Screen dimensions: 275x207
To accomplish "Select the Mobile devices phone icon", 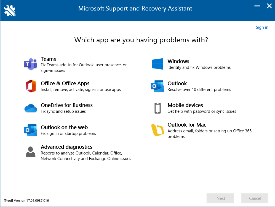I will coord(157,108).
